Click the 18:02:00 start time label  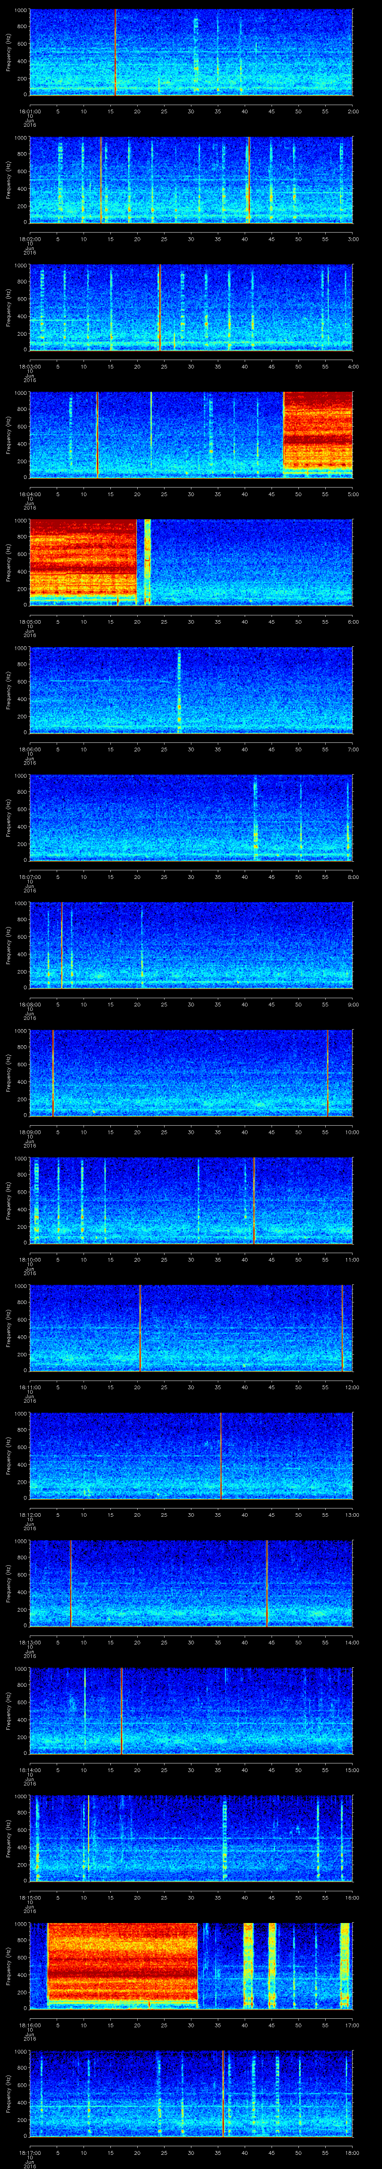pos(29,239)
